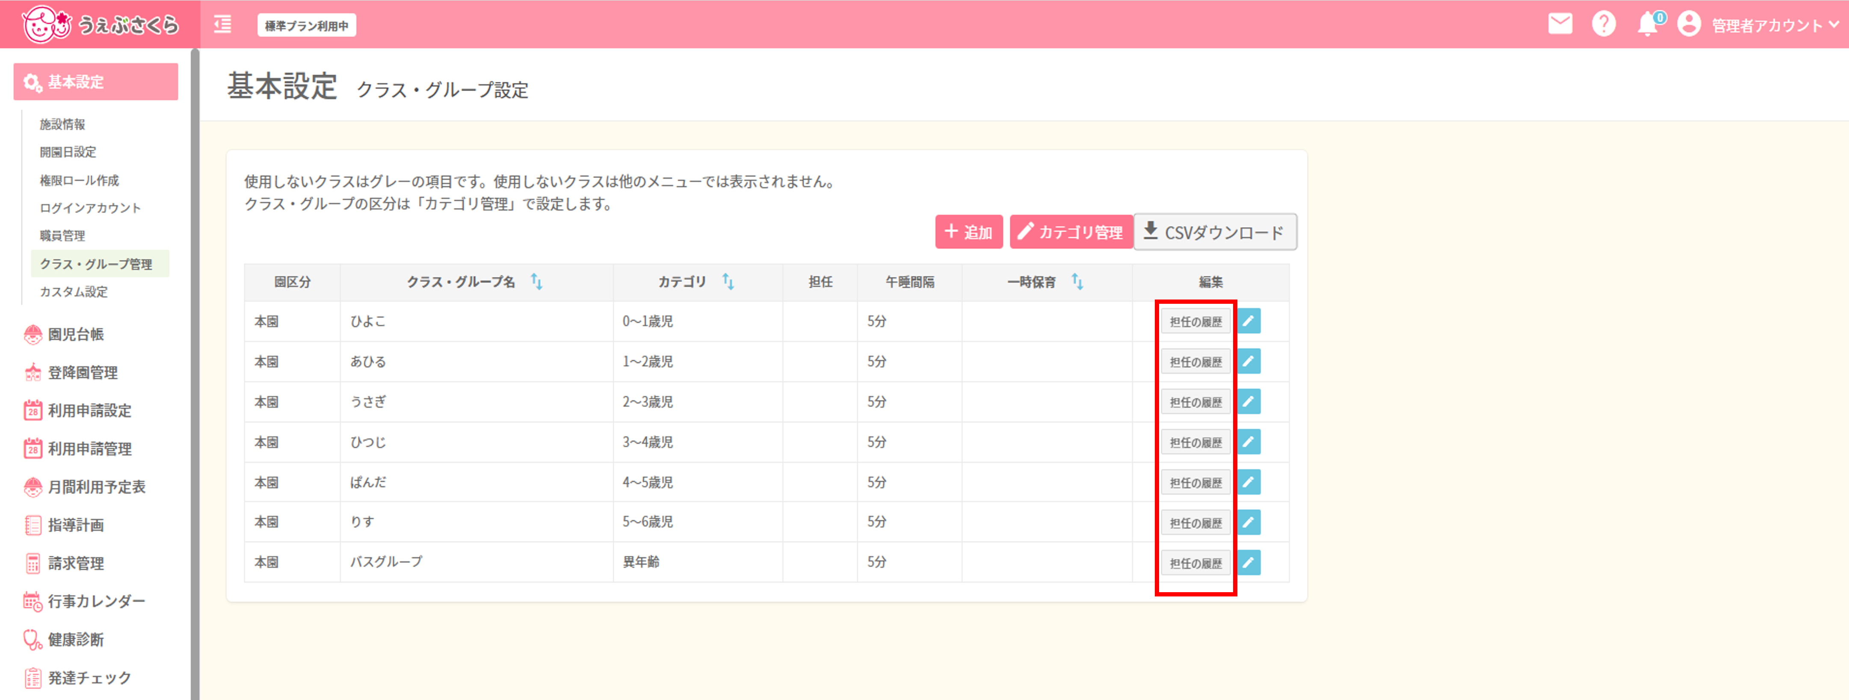Image resolution: width=1849 pixels, height=700 pixels.
Task: Open 月間利用予定表 from the sidebar
Action: 85,487
